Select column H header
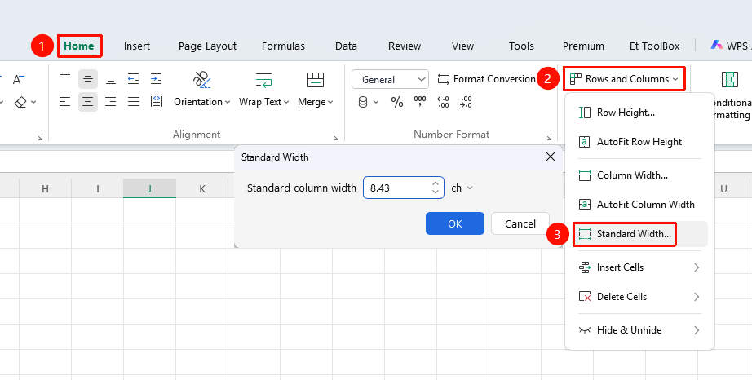The height and width of the screenshot is (380, 752). pyautogui.click(x=45, y=188)
